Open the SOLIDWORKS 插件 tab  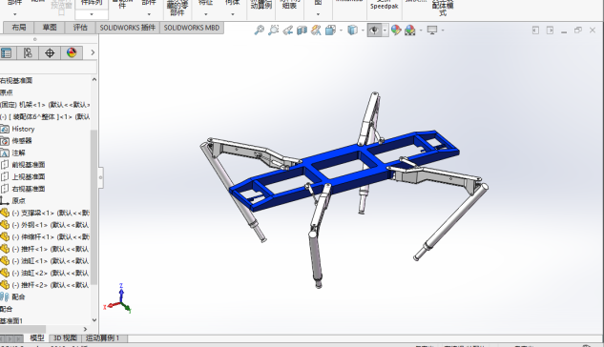(x=128, y=28)
